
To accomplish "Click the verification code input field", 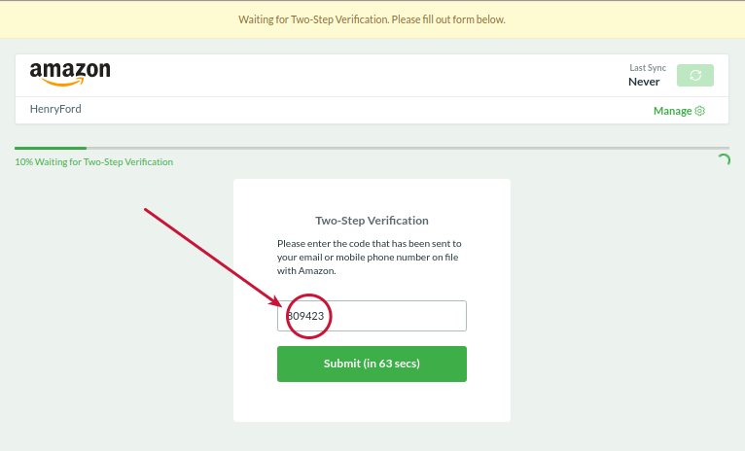I will coord(372,316).
